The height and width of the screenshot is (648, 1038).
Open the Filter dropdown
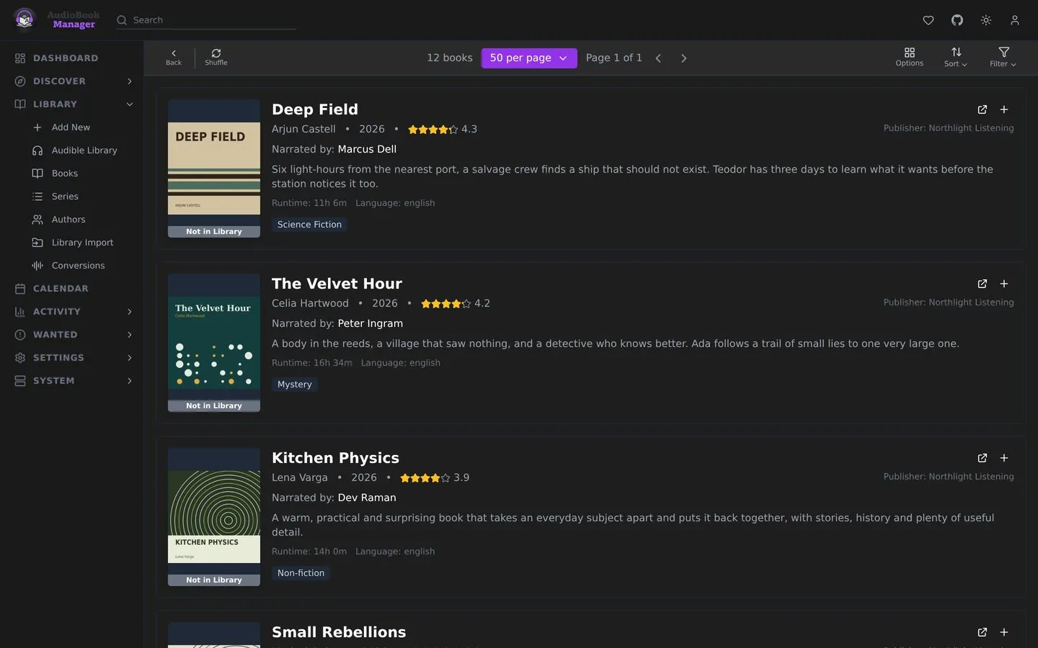[1003, 58]
